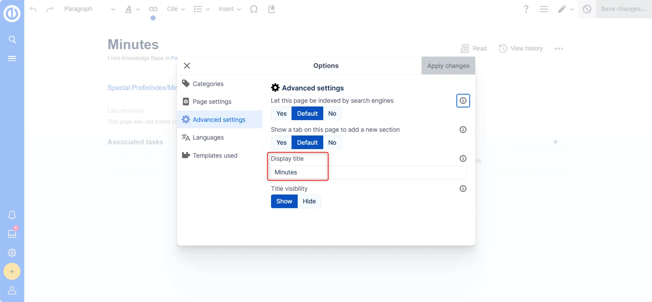
Task: Close the Options dialog with X
Action: pyautogui.click(x=187, y=66)
